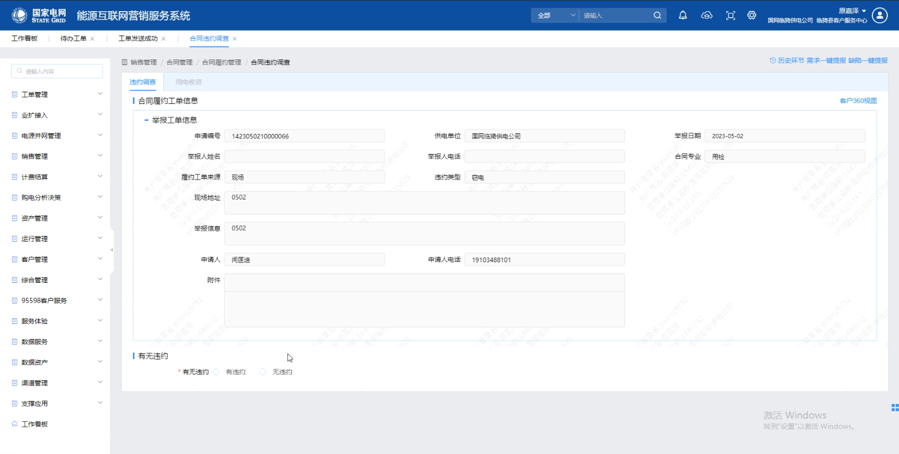Click the user avatar icon
This screenshot has height=454, width=899.
click(x=880, y=16)
